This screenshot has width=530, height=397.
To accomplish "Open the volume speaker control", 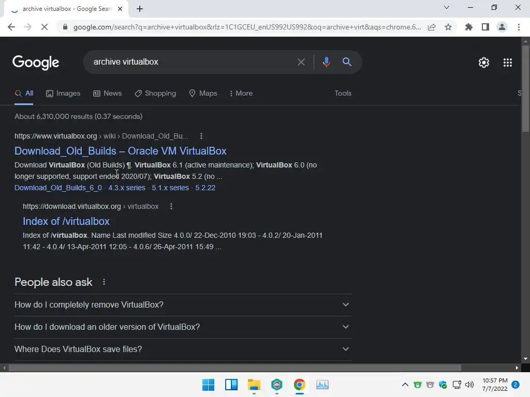I will tap(469, 385).
